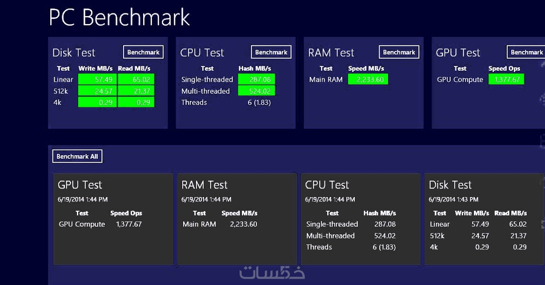545x285 pixels.
Task: Click the green Linear write value 57.49
Action: coord(97,80)
